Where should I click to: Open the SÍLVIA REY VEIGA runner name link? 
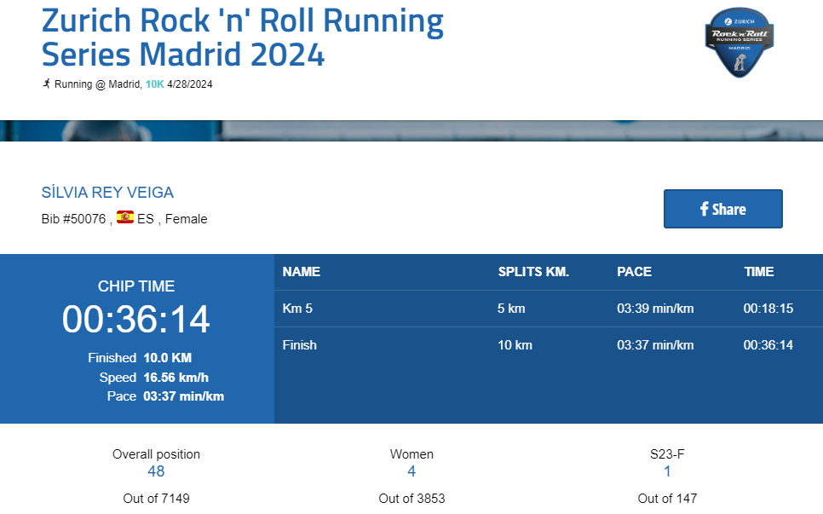pos(107,192)
